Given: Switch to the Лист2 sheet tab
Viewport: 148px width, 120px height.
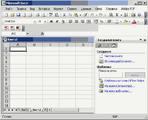Looking at the screenshot, I should pyautogui.click(x=37, y=110).
